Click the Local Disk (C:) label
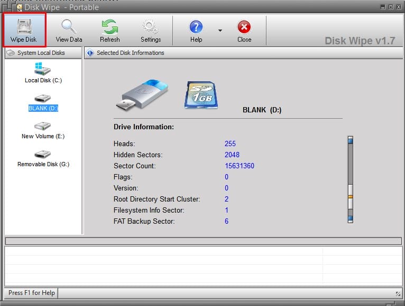The width and height of the screenshot is (405, 306). coord(43,80)
